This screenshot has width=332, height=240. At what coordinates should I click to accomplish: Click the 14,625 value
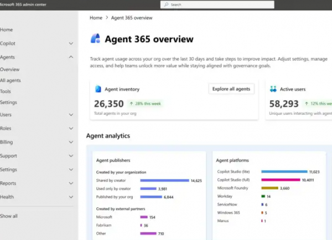(x=196, y=181)
